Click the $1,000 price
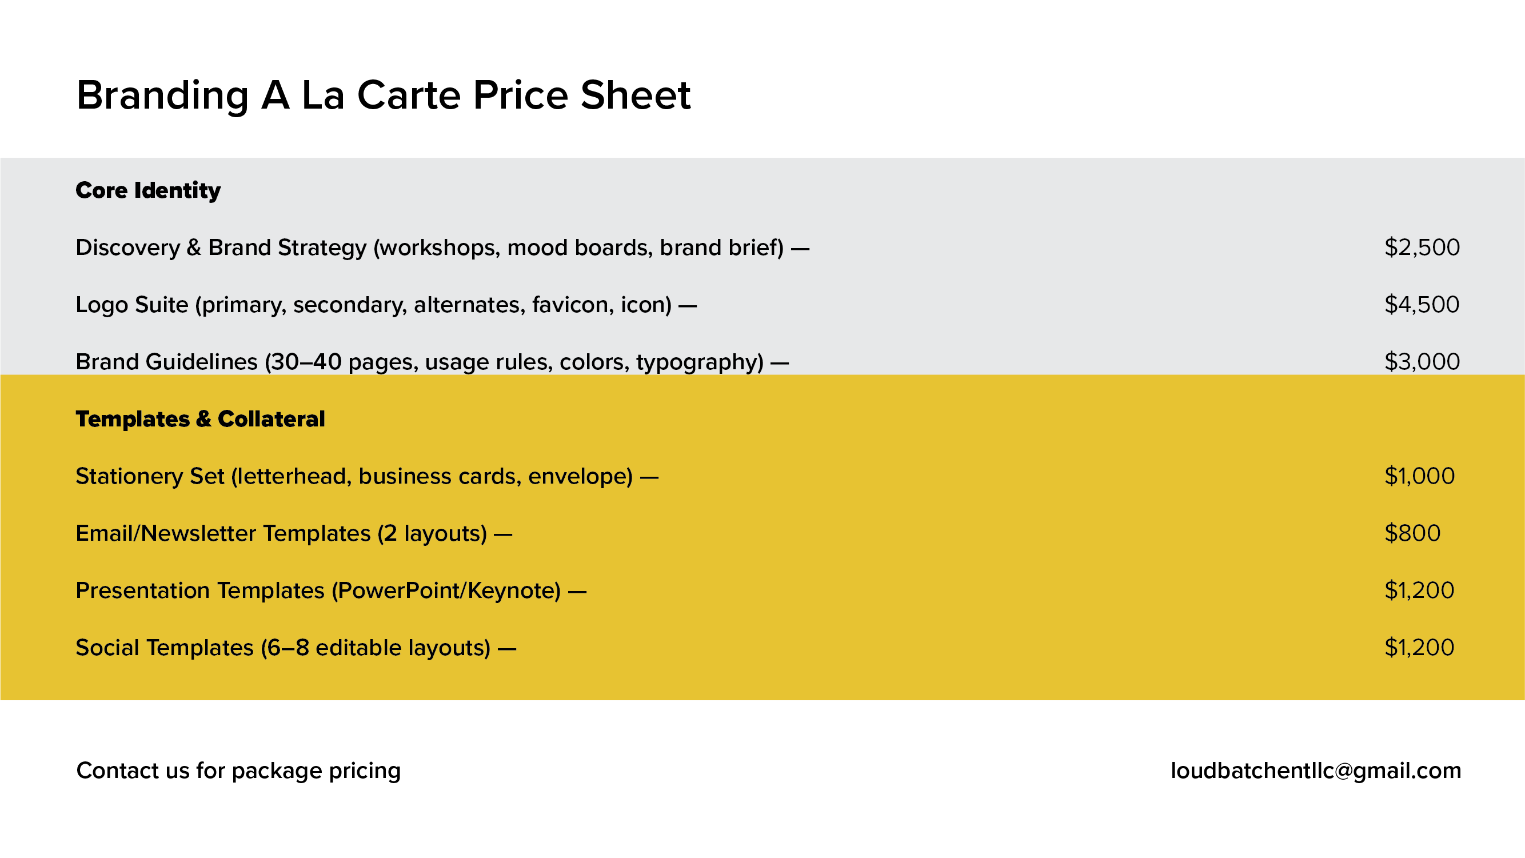Screen dimensions: 1525x858 [x=1419, y=477]
